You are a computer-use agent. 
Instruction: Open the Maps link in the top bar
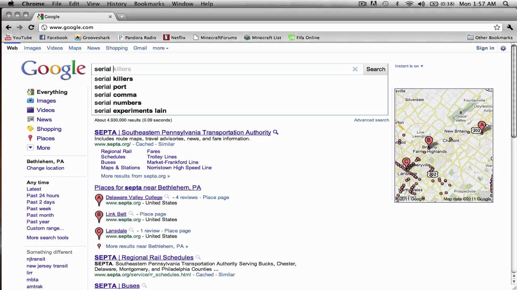pos(75,48)
